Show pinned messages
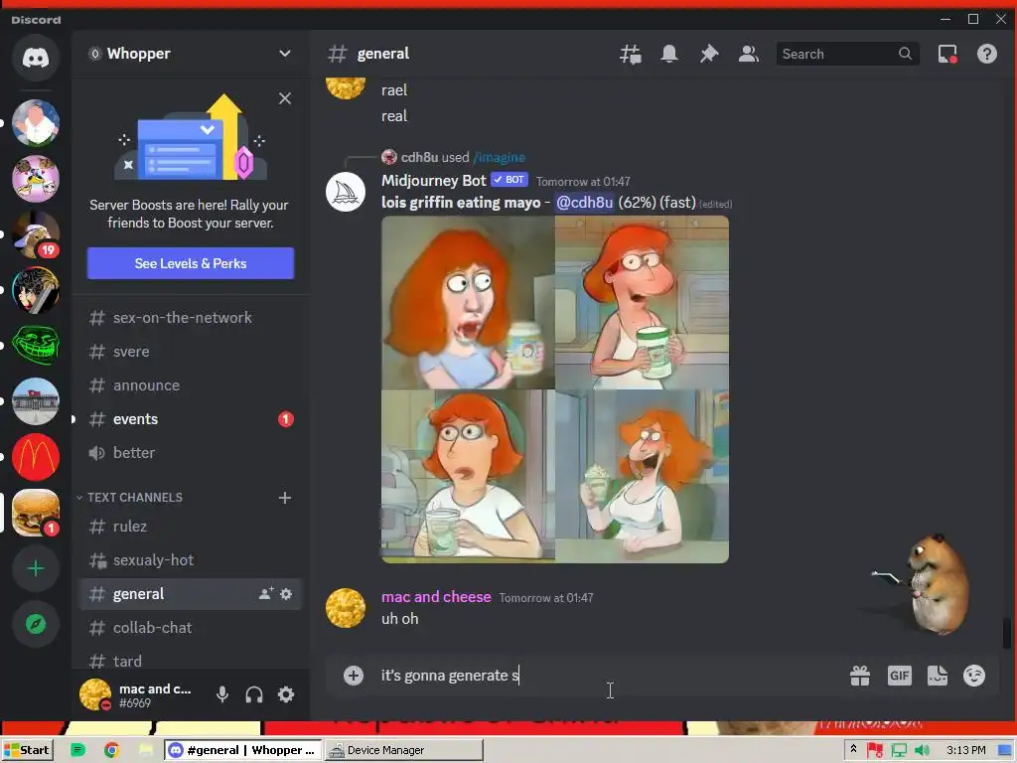This screenshot has width=1017, height=763. 709,54
